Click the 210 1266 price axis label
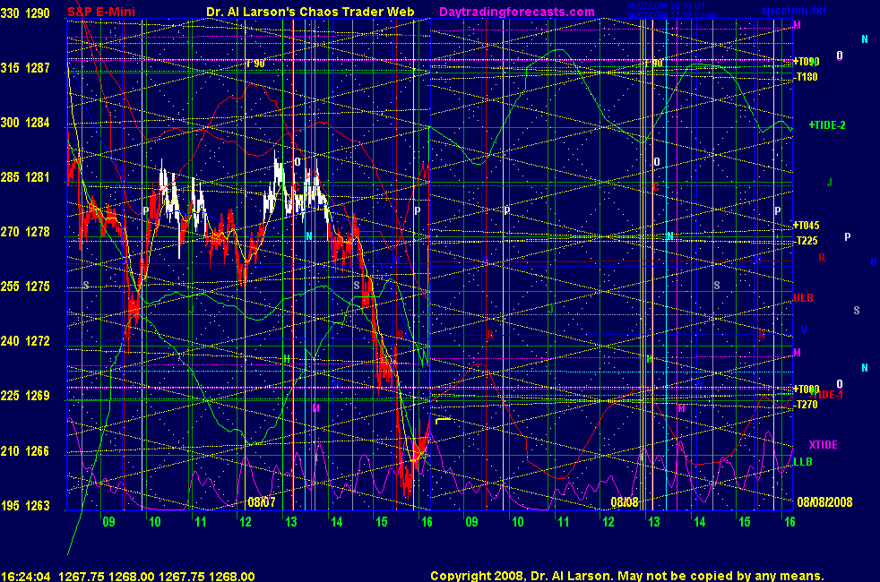 [x=25, y=451]
